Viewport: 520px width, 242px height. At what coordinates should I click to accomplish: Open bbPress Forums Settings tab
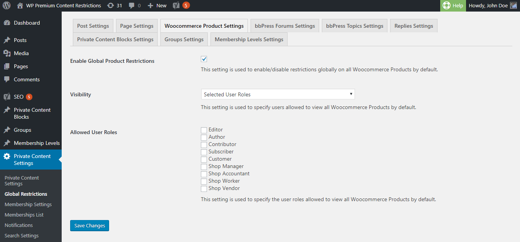point(285,26)
